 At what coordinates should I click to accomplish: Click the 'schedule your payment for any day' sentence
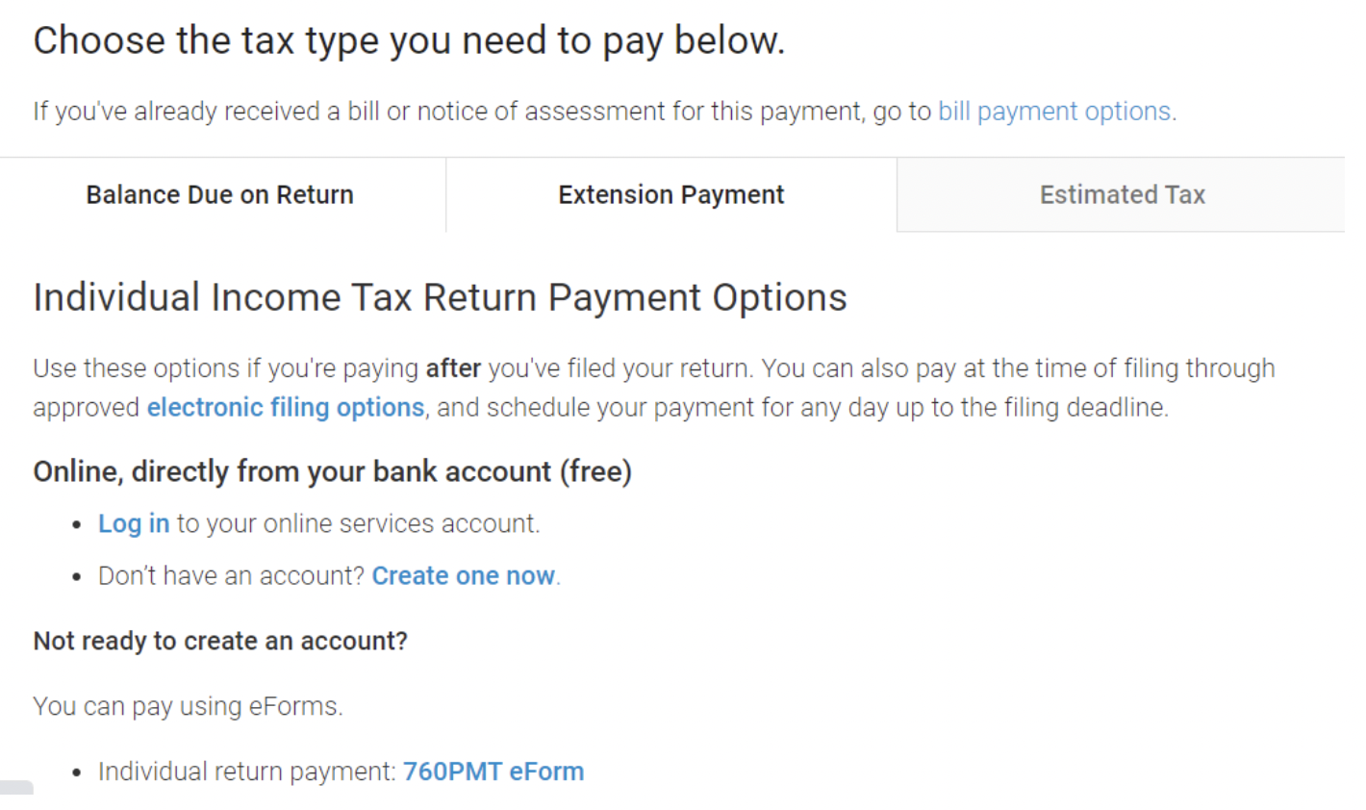802,407
